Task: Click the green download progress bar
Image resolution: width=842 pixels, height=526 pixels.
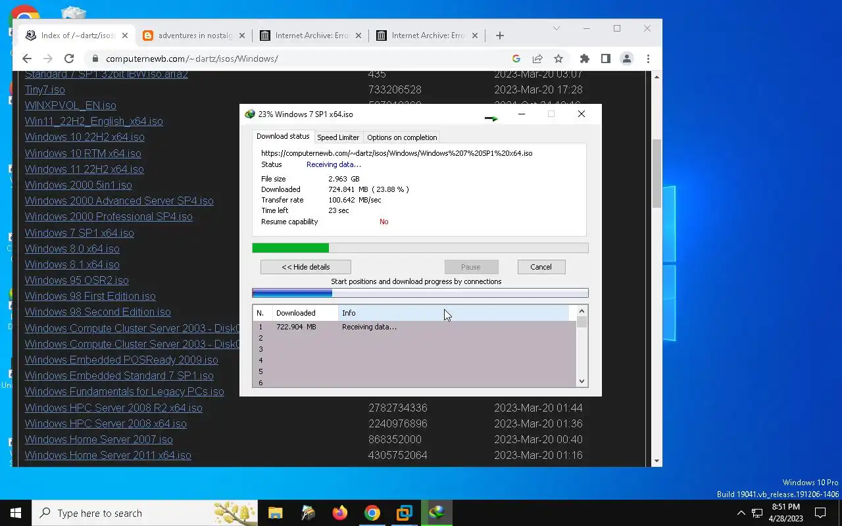Action: click(x=420, y=248)
